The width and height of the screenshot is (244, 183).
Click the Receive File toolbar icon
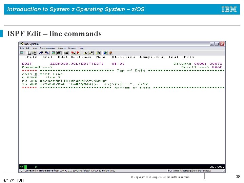pos(47,53)
